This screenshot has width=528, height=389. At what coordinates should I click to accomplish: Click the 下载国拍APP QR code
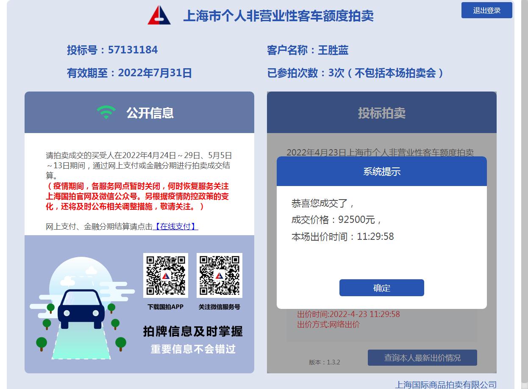(166, 275)
